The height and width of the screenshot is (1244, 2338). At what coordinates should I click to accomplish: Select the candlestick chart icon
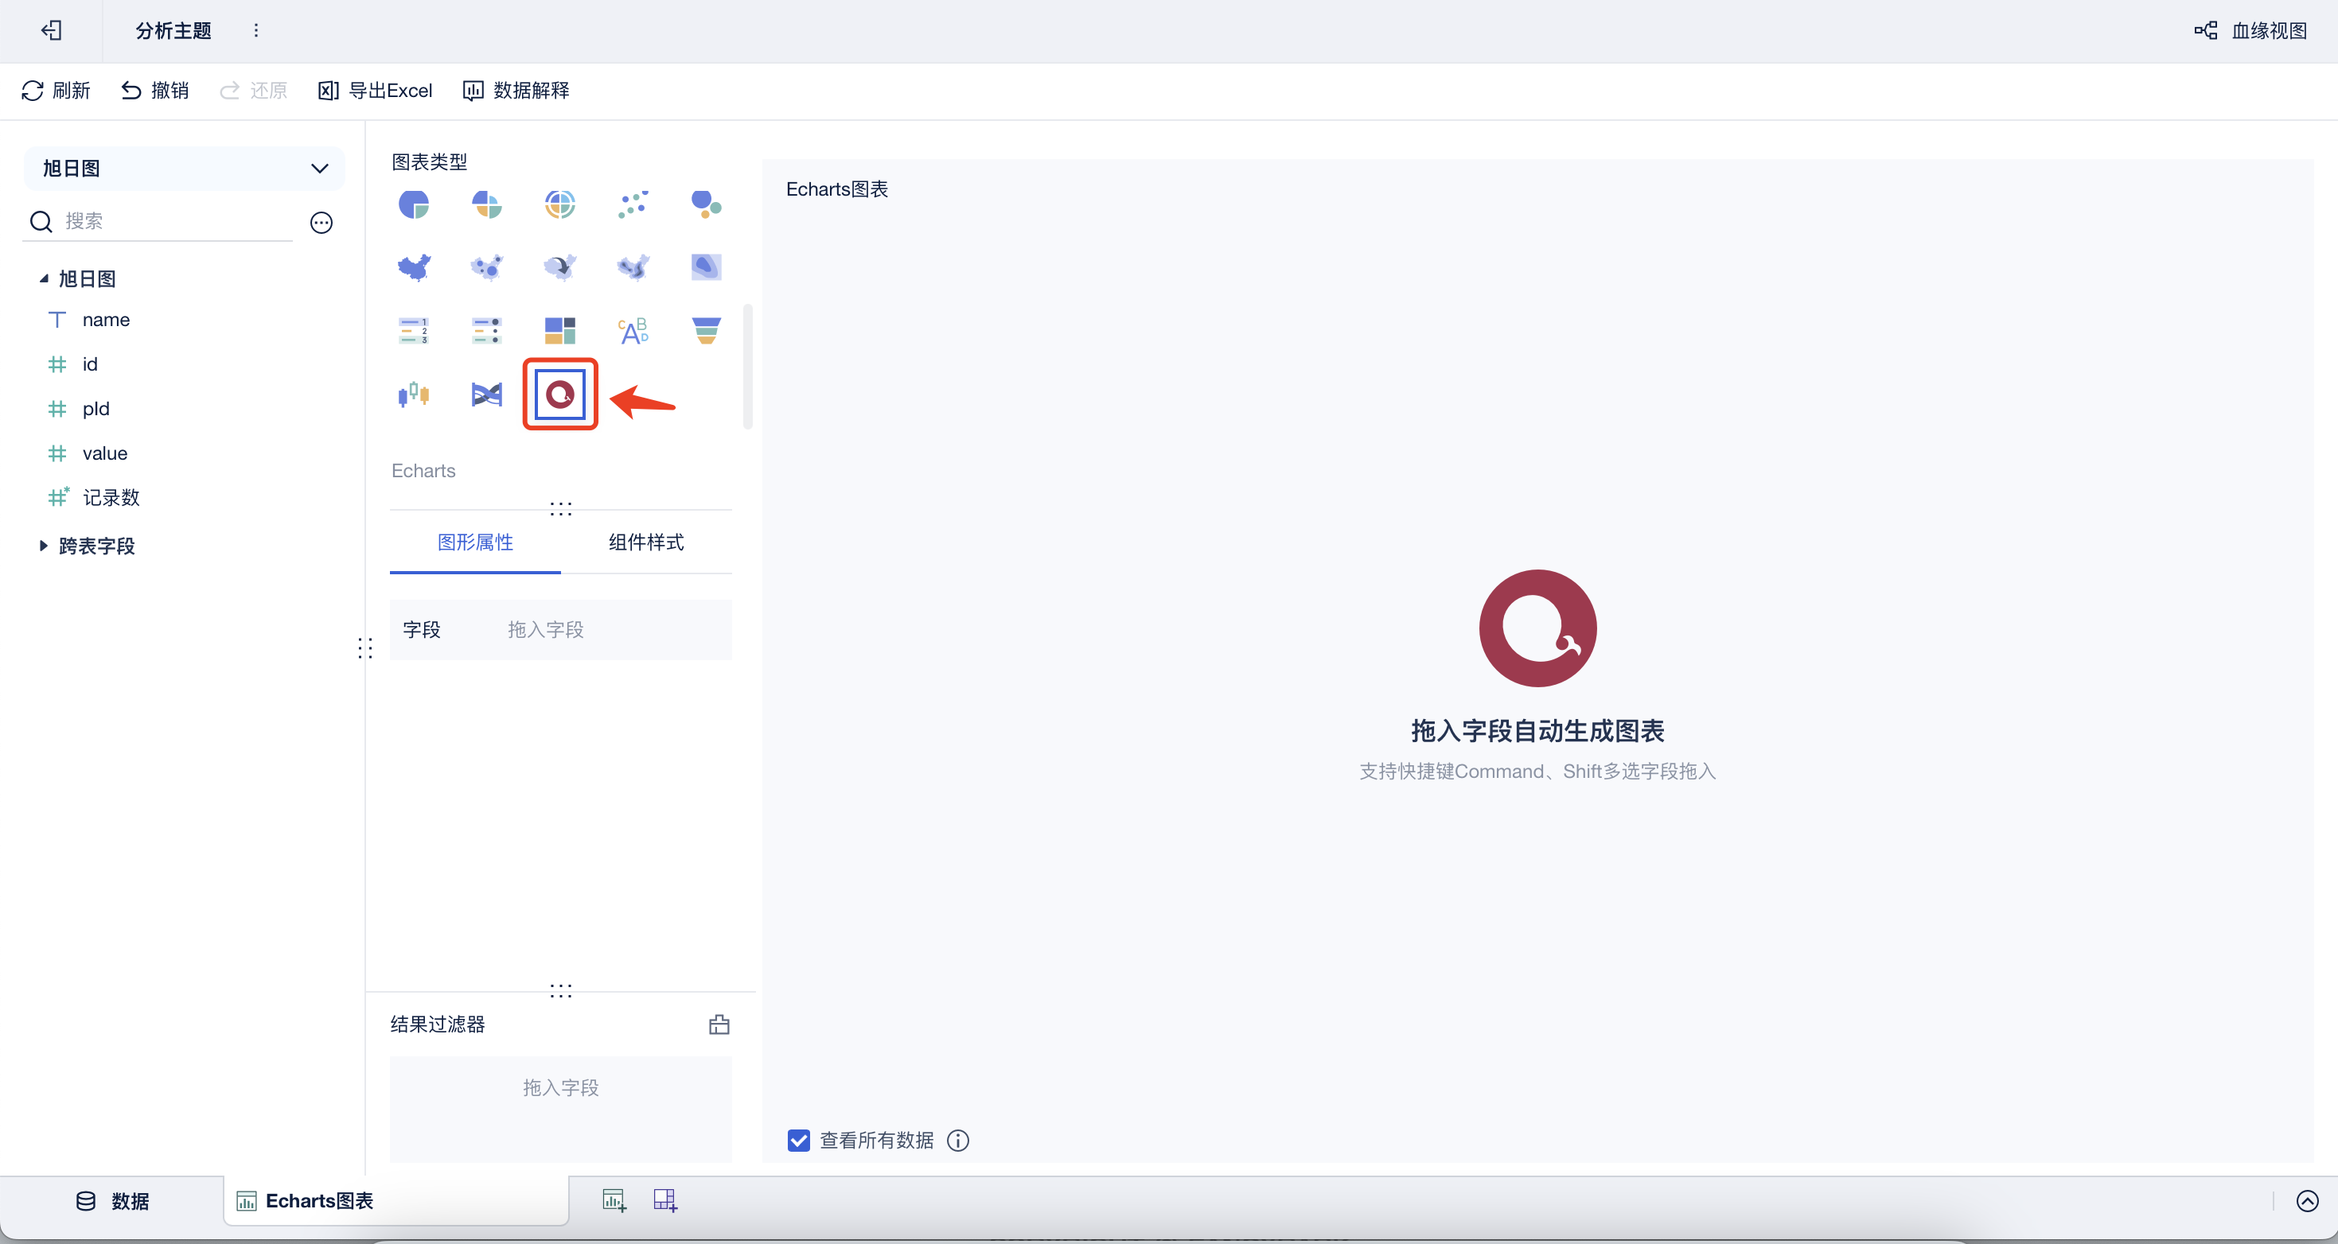tap(414, 394)
